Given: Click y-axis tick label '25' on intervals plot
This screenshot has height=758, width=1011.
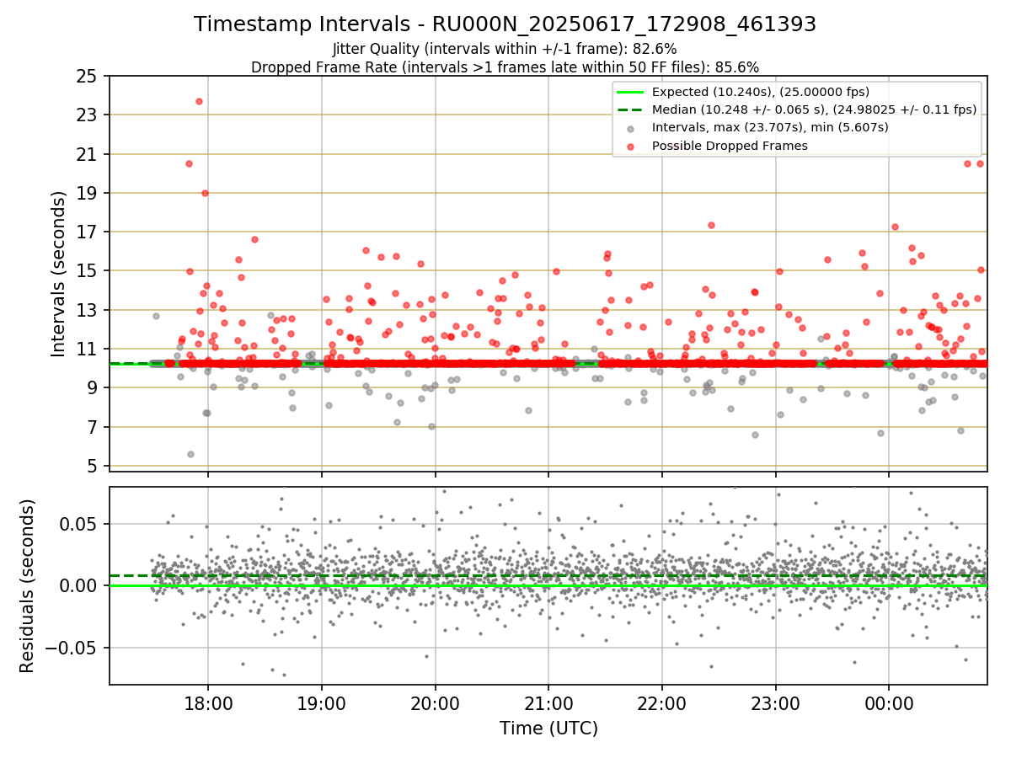Looking at the screenshot, I should click(x=87, y=77).
